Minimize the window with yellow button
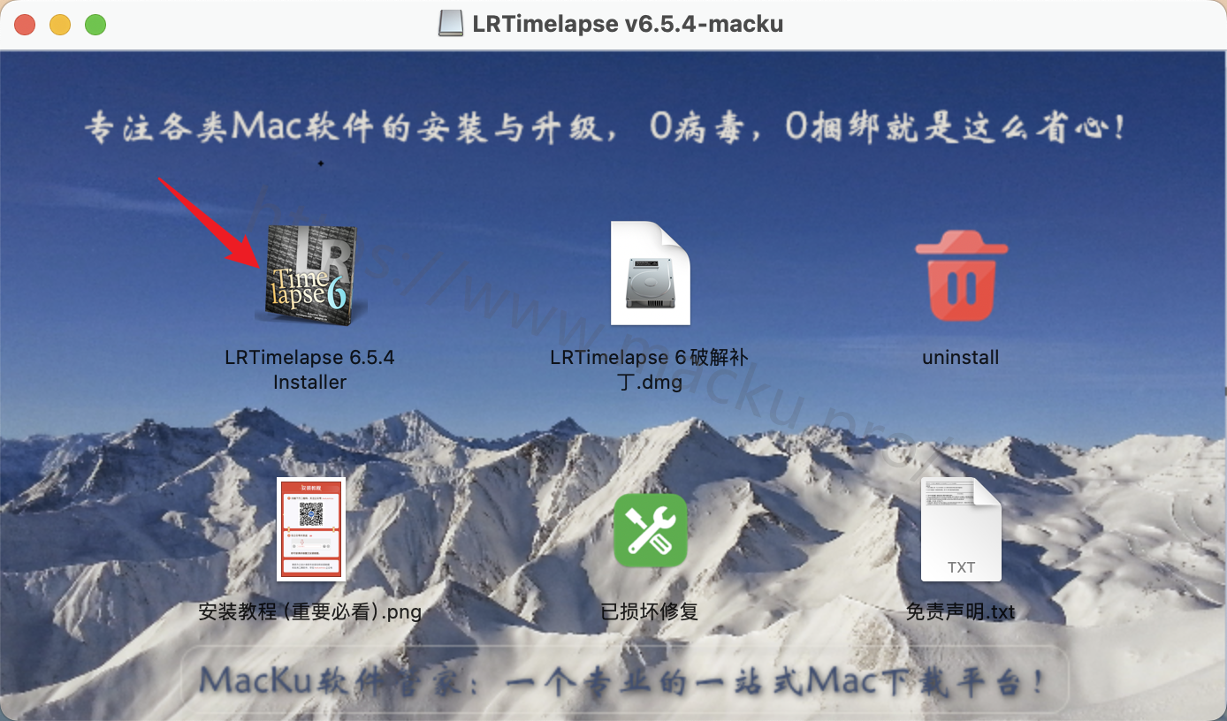 pyautogui.click(x=60, y=25)
